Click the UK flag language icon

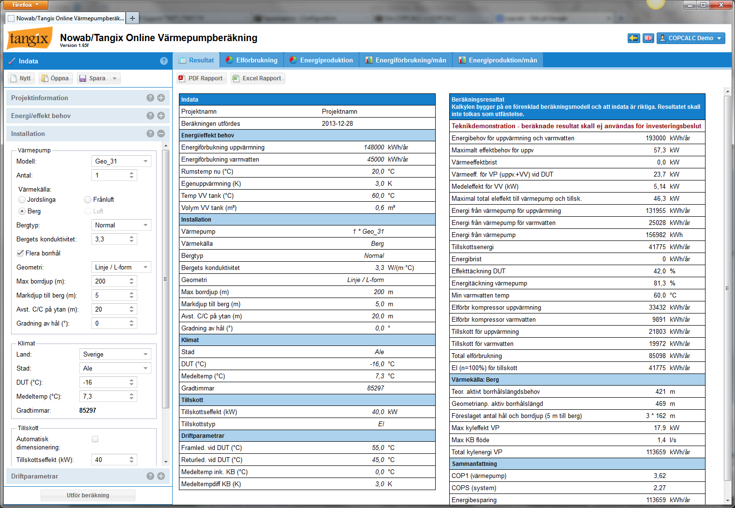tap(648, 38)
